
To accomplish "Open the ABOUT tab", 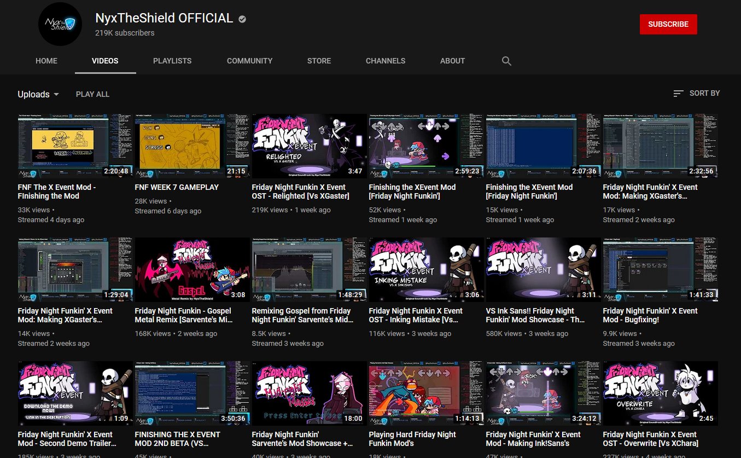I will (x=452, y=61).
